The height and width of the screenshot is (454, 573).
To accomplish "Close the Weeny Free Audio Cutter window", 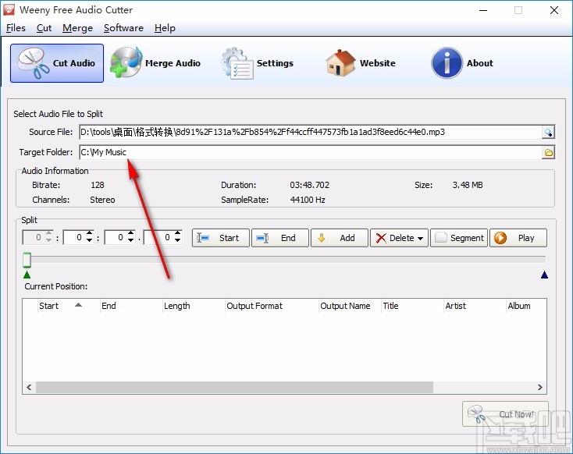I will (554, 10).
